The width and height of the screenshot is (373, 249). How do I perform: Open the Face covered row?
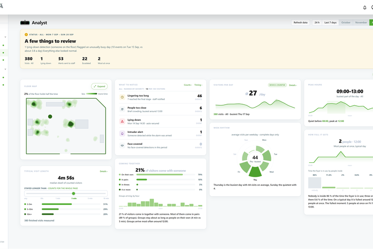point(161,145)
